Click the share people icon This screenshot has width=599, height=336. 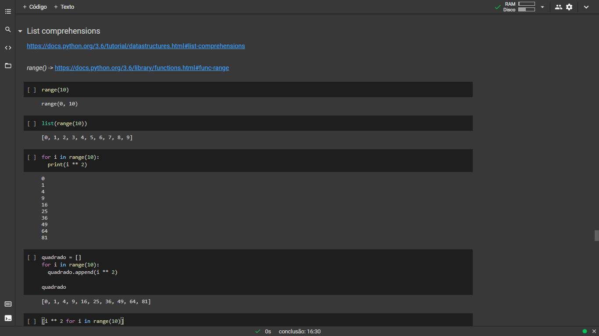tap(558, 7)
